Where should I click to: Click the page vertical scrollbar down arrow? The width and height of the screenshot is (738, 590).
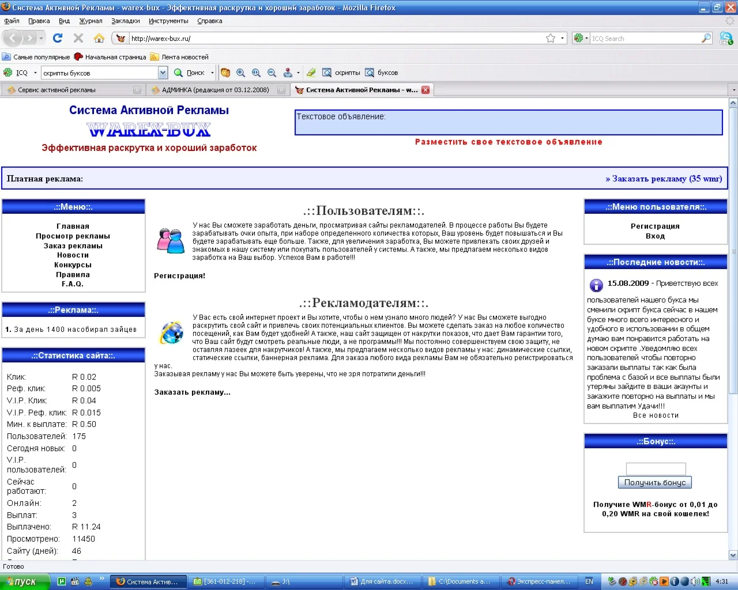pyautogui.click(x=733, y=555)
